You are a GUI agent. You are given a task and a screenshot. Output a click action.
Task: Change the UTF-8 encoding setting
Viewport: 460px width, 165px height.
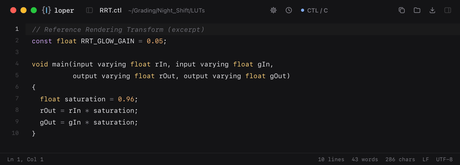(444, 159)
